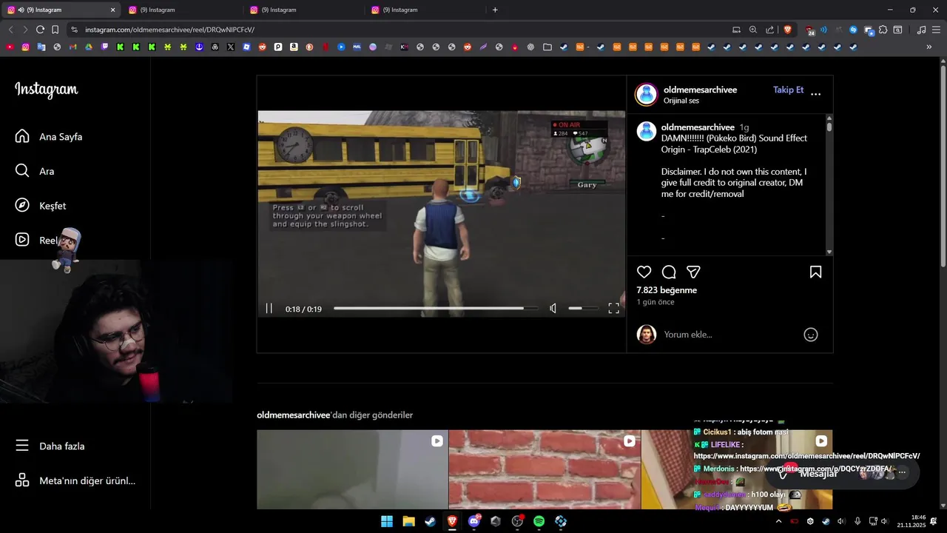Show more bookmarks chevron
Viewport: 947px width, 533px height.
[929, 47]
